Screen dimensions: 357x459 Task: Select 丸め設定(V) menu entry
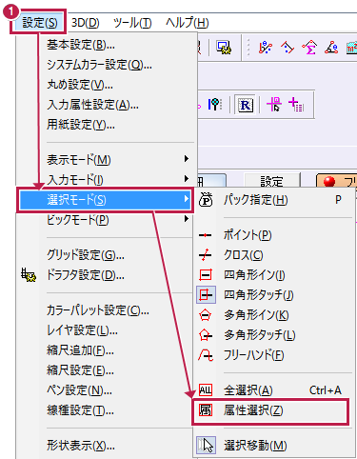tap(80, 85)
